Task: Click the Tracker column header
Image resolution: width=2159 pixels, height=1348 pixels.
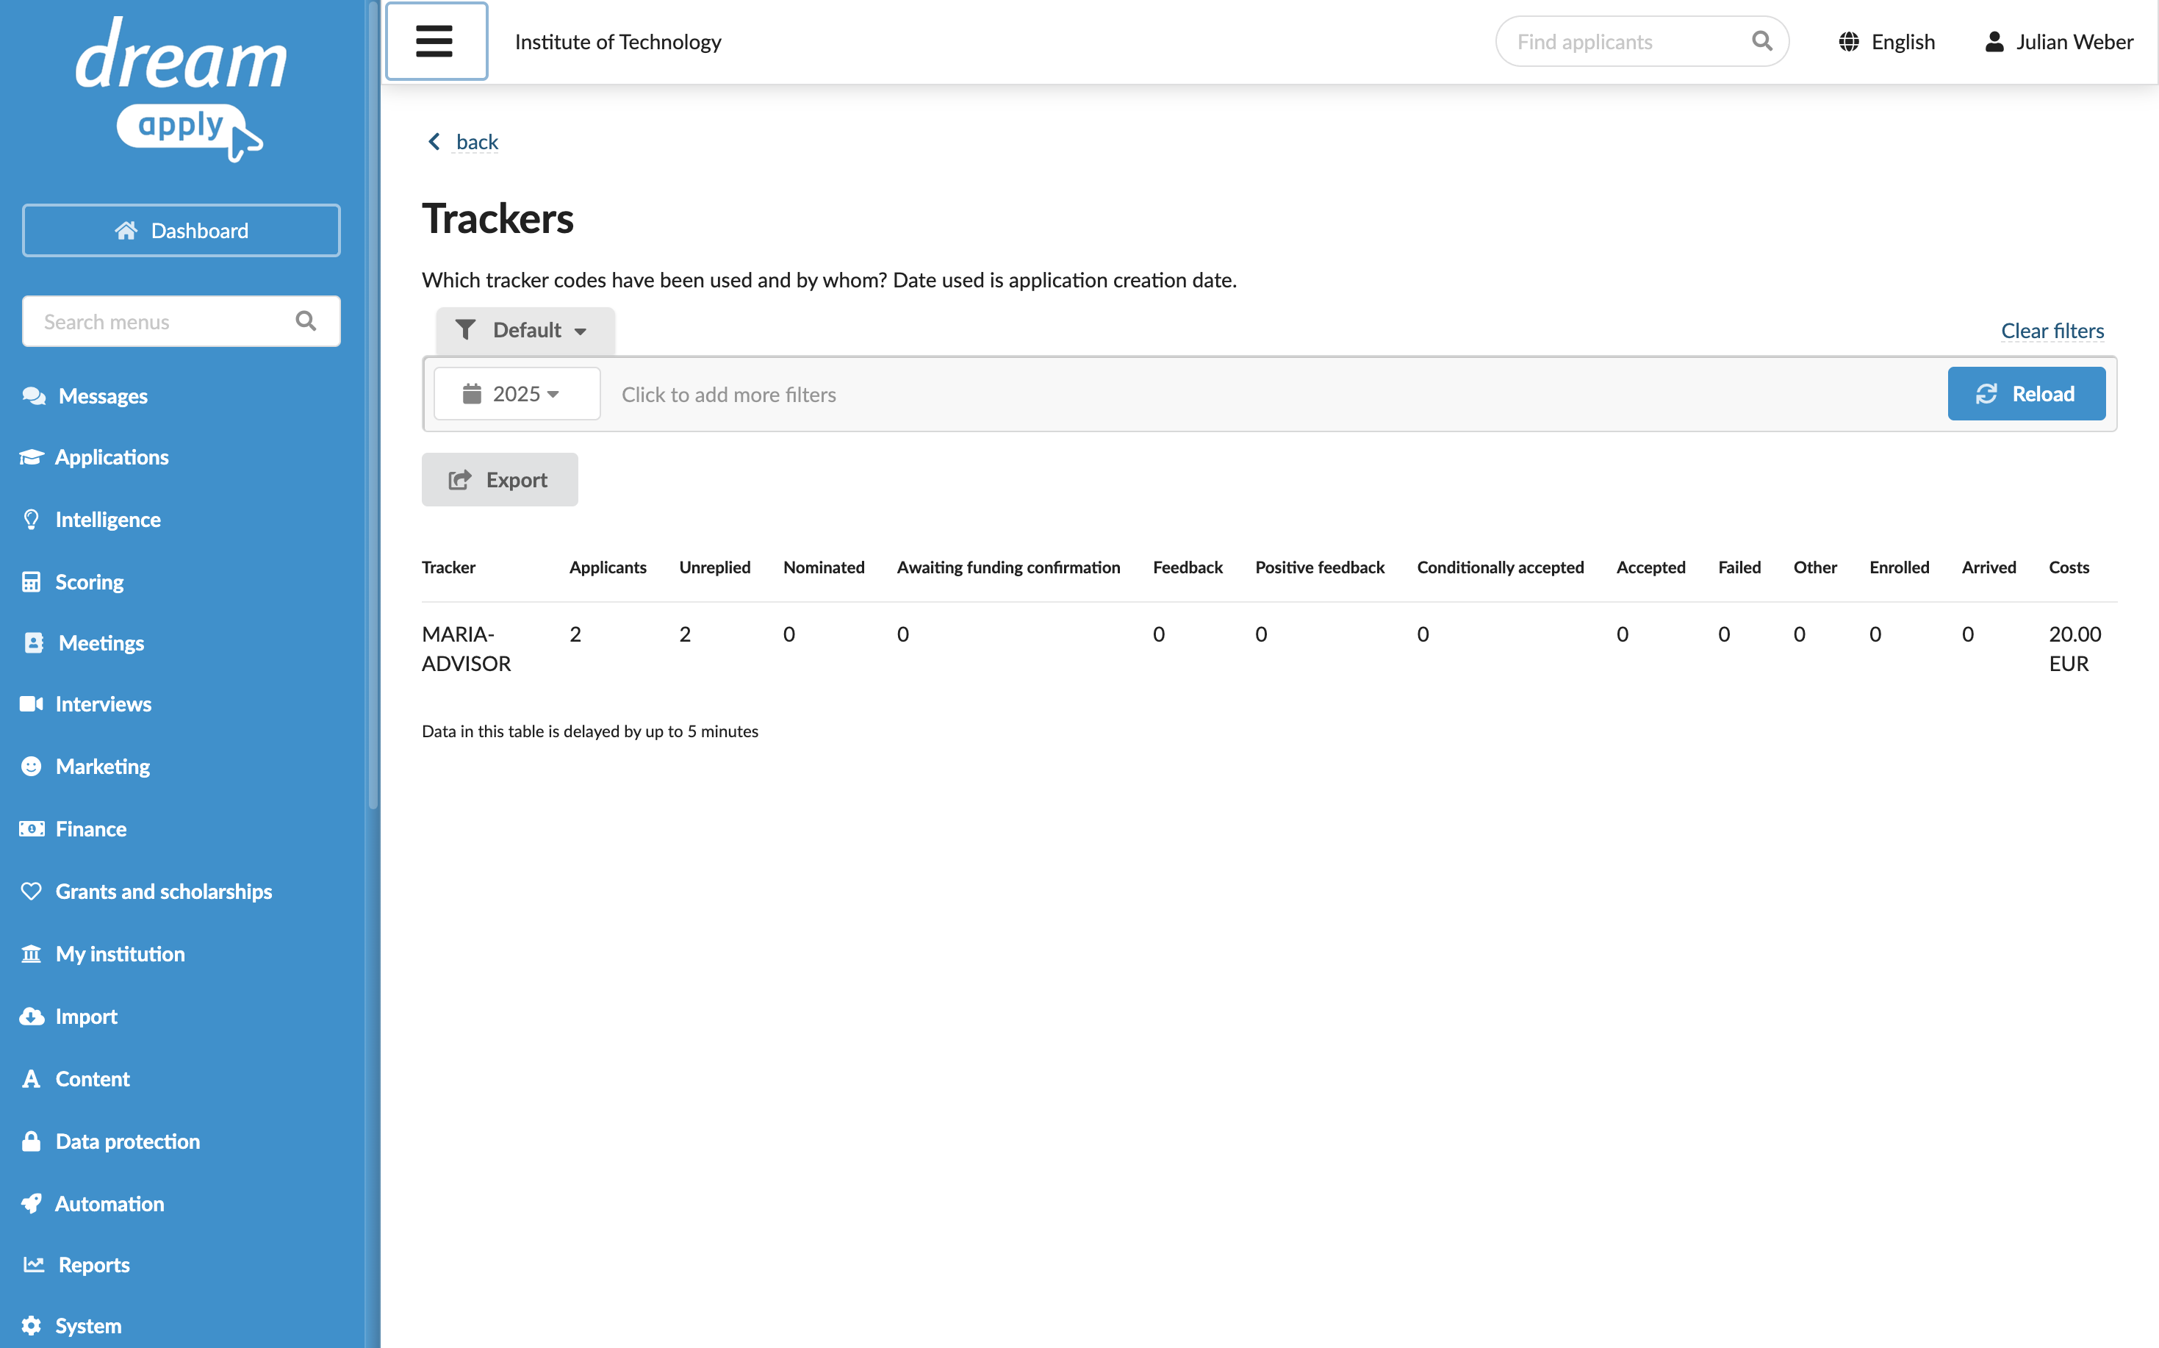Action: click(448, 567)
